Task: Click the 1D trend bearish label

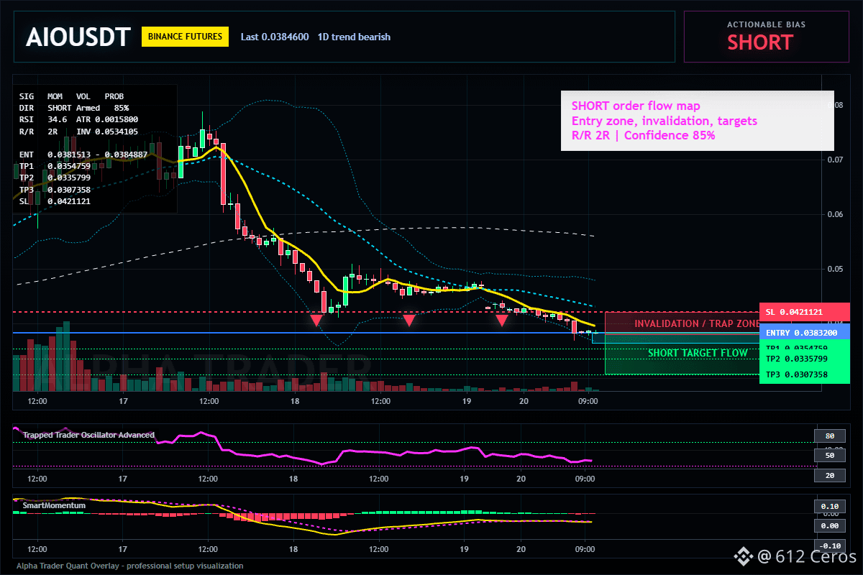Action: 354,37
